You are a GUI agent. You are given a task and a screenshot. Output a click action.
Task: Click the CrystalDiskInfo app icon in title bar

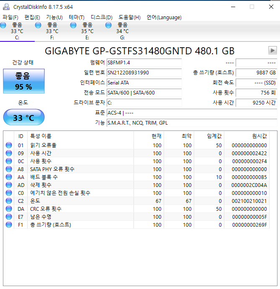pos(6,7)
